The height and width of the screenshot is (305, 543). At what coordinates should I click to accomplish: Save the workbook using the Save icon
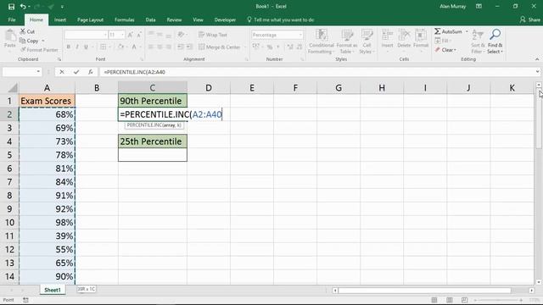(x=11, y=7)
